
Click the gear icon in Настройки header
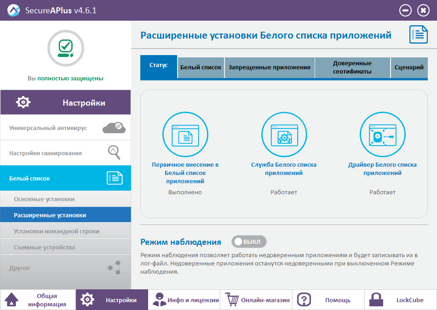pos(23,102)
